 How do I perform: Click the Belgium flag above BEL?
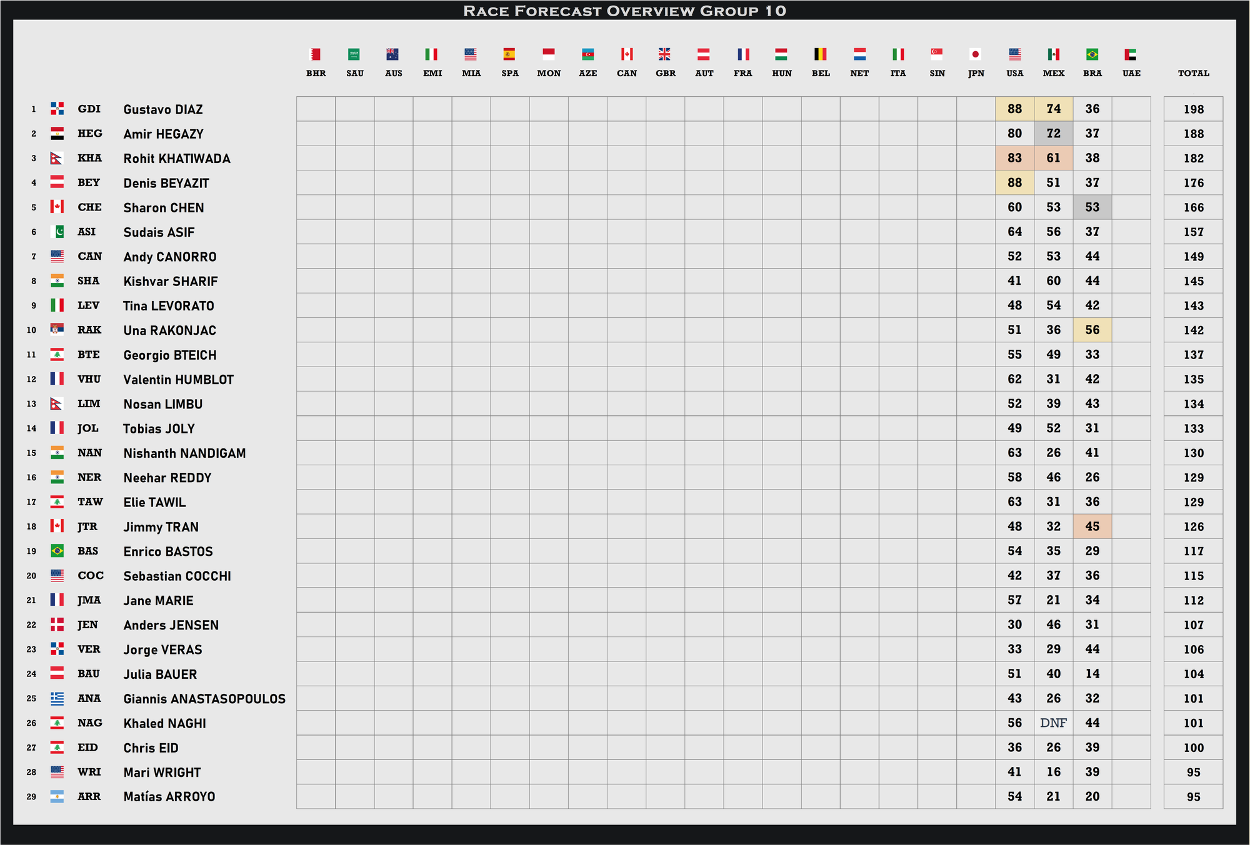tap(820, 54)
